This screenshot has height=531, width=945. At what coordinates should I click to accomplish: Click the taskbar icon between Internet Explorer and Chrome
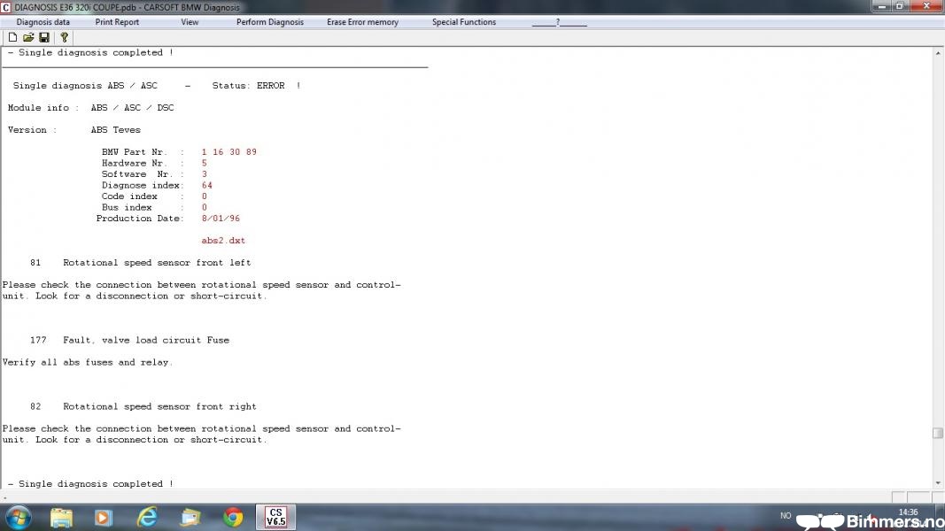(x=190, y=518)
